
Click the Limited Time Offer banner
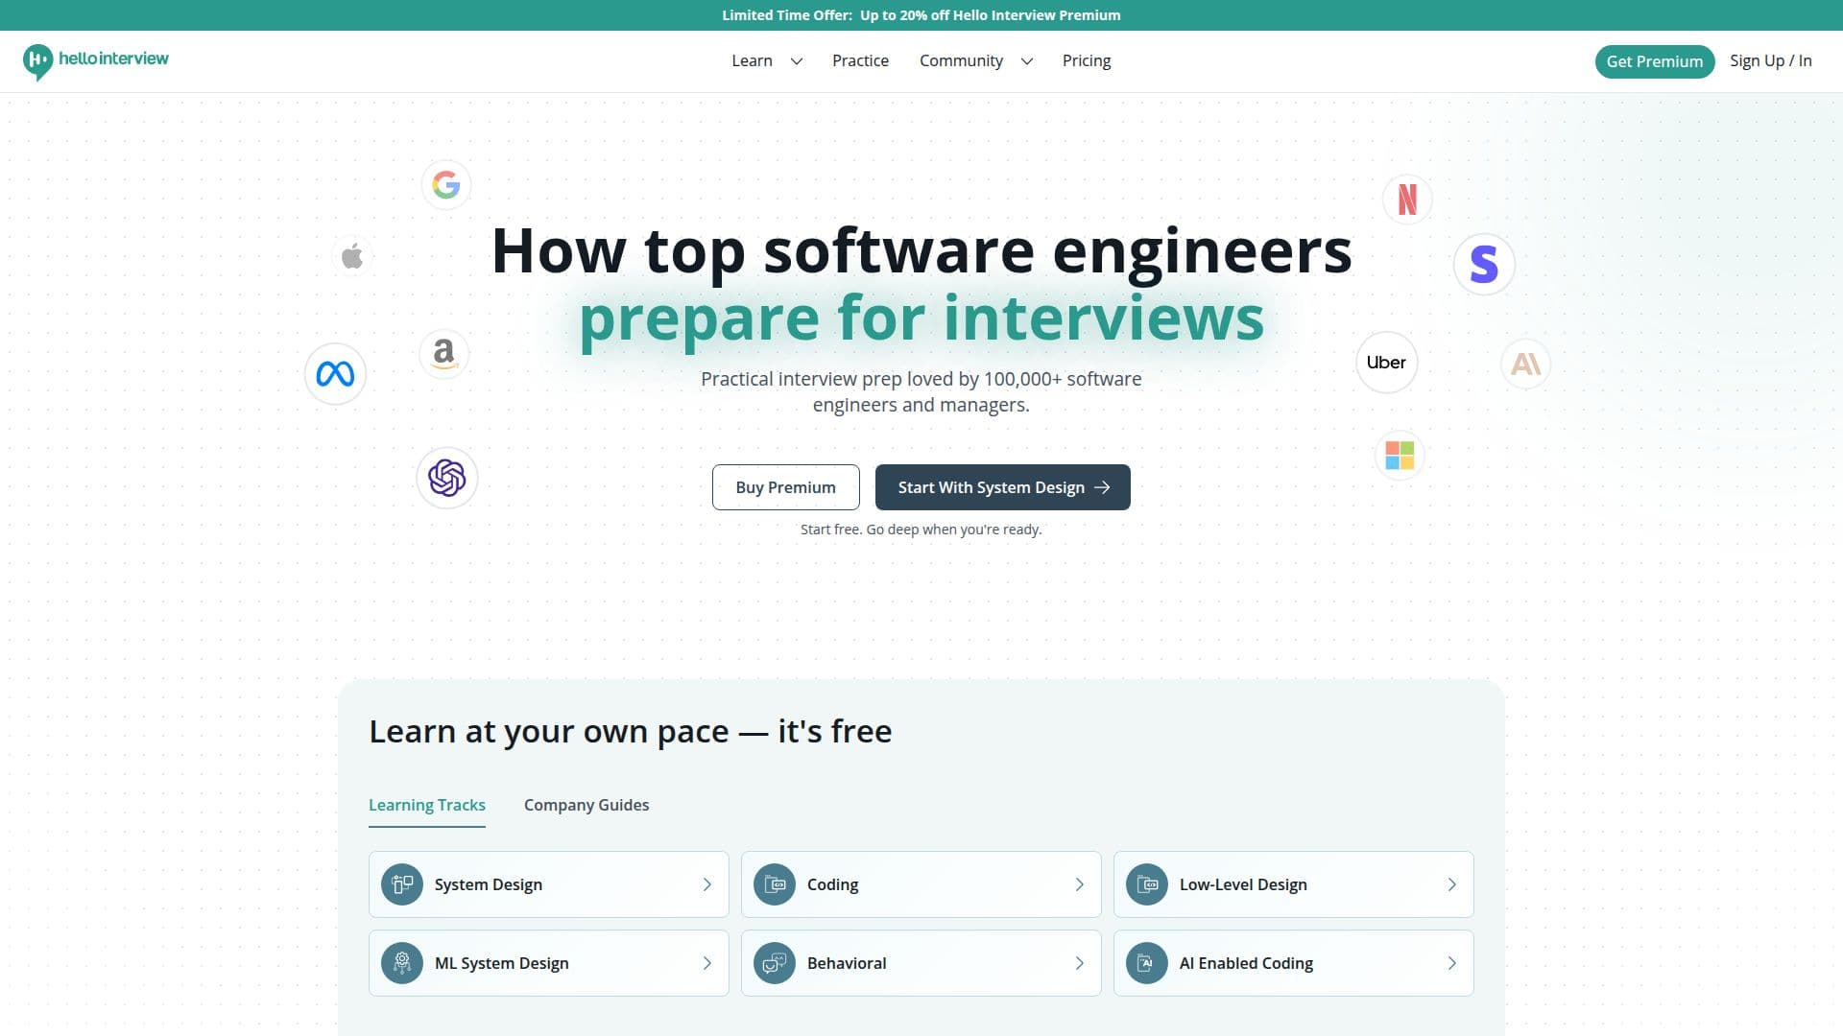tap(921, 15)
